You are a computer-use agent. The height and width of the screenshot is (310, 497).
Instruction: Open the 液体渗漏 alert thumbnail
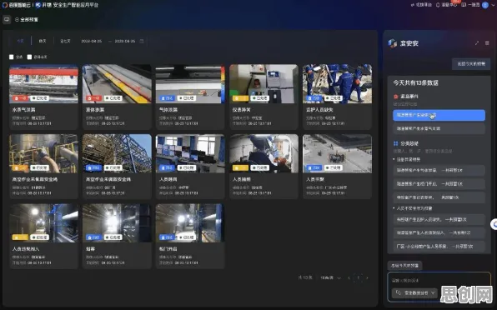(x=117, y=84)
